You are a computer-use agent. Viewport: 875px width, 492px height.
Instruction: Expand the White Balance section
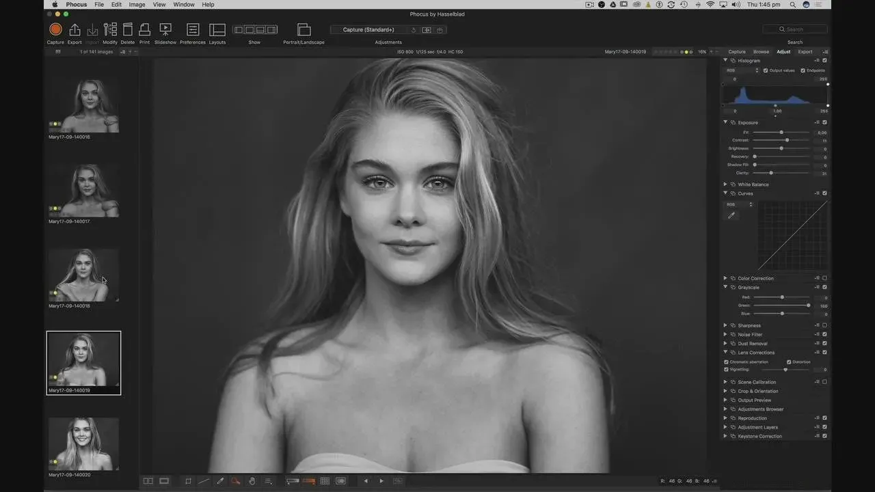click(x=725, y=184)
